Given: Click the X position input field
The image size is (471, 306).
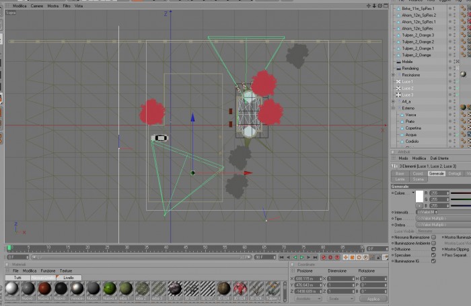Looking at the screenshot, I should (308, 278).
